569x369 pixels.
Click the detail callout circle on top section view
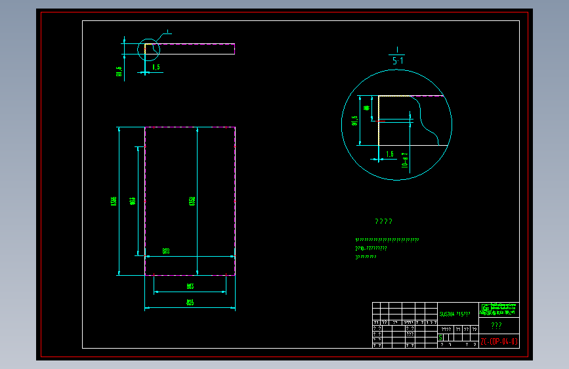[x=148, y=50]
